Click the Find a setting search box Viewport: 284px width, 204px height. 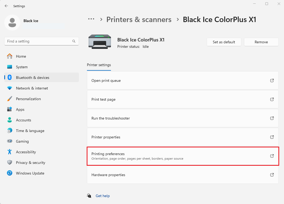point(39,41)
